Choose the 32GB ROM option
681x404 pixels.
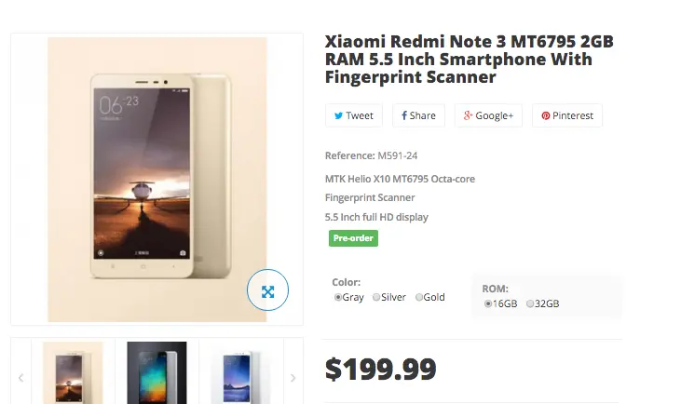click(530, 303)
